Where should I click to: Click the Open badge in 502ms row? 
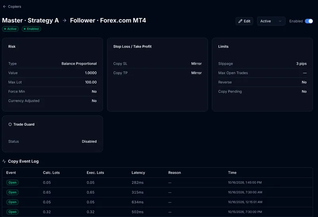tap(12, 212)
